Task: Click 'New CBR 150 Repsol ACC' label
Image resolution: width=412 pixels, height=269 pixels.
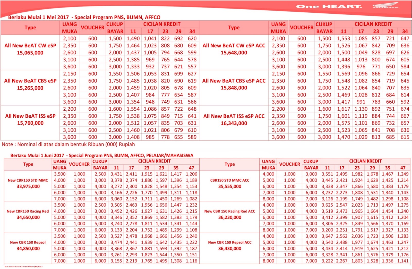Action: [x=230, y=242]
